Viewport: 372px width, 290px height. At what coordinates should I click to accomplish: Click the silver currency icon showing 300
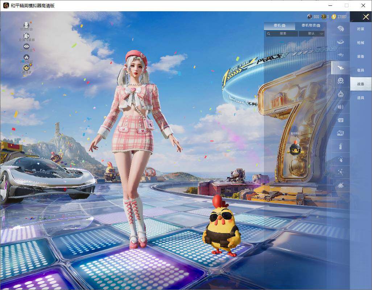pos(309,17)
